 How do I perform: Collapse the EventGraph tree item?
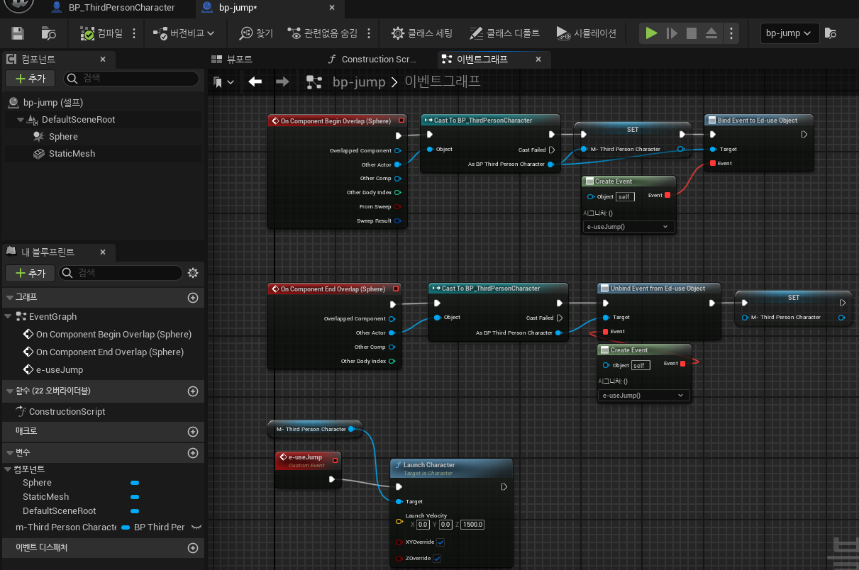9,317
